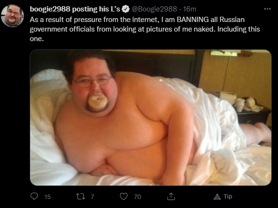Click the Tip text label
Viewport: 278px width, 208px height.
(228, 197)
